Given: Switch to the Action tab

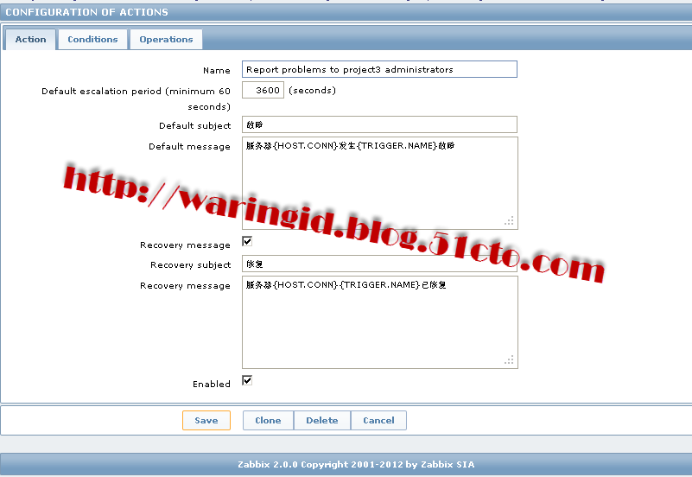Looking at the screenshot, I should 30,39.
